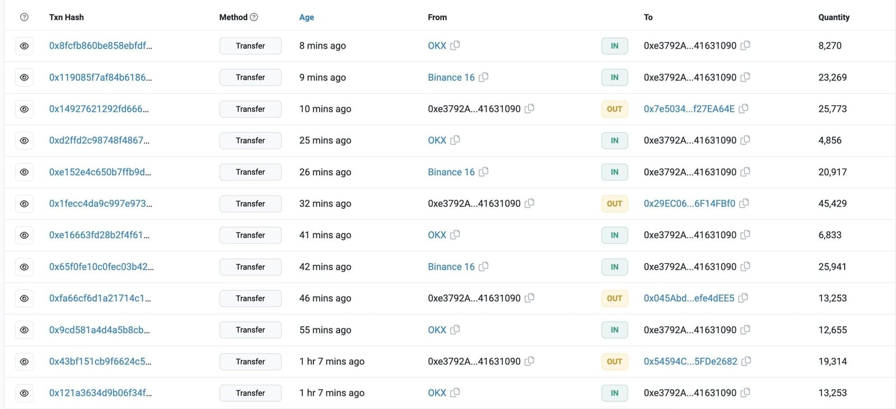896x409 pixels.
Task: Preview transaction 0x8fcfb860be858ebfdf with eye icon
Action: 24,46
